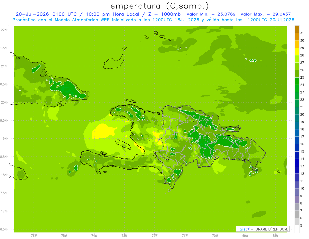The image size is (309, 239).
Task: Click 'Valor Max. = 29.0437' value
Action: (265, 14)
